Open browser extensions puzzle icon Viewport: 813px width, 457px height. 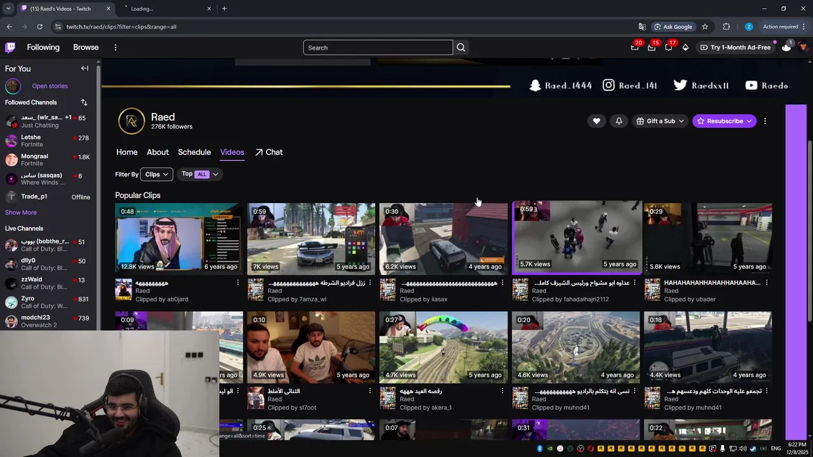click(726, 27)
